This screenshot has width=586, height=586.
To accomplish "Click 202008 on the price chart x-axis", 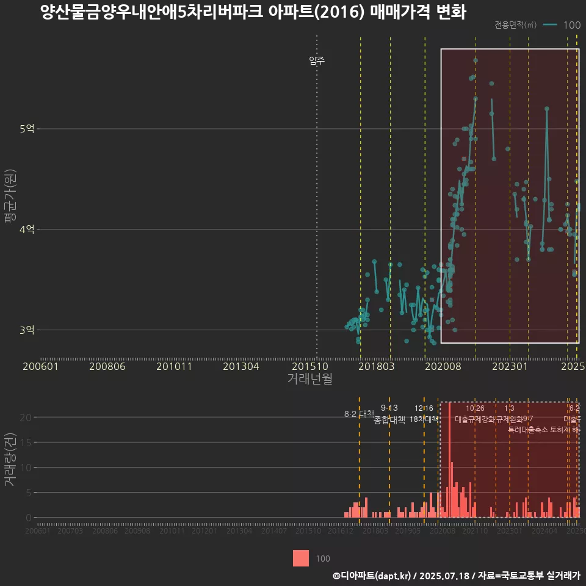I will 443,366.
